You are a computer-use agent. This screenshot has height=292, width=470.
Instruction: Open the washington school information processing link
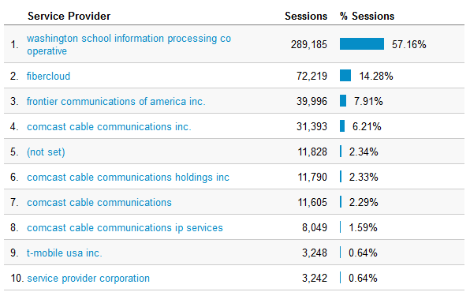(129, 44)
